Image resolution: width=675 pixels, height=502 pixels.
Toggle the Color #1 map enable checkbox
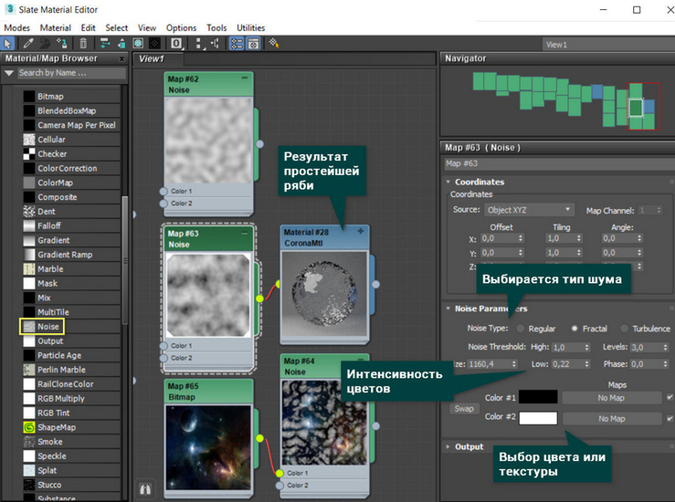(669, 397)
